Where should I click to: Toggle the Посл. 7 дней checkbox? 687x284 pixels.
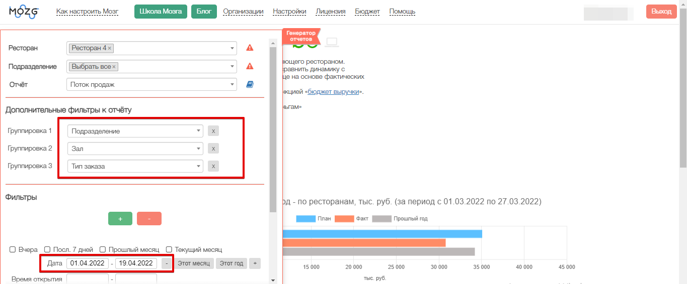click(x=47, y=249)
